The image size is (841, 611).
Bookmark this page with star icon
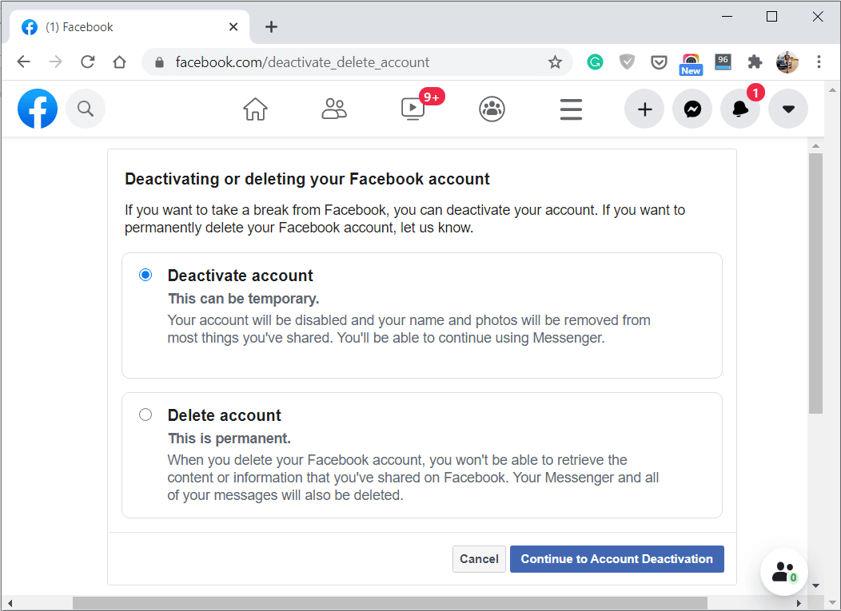[555, 62]
